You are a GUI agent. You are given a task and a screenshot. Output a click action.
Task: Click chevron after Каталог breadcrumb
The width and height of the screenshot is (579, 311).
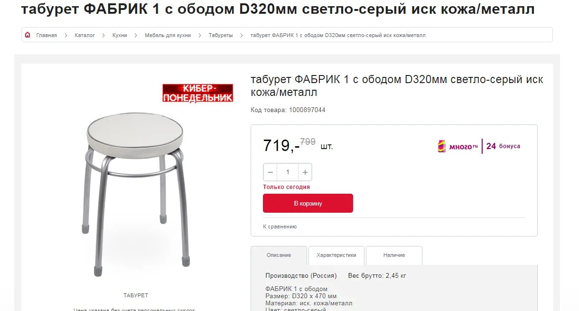(103, 36)
